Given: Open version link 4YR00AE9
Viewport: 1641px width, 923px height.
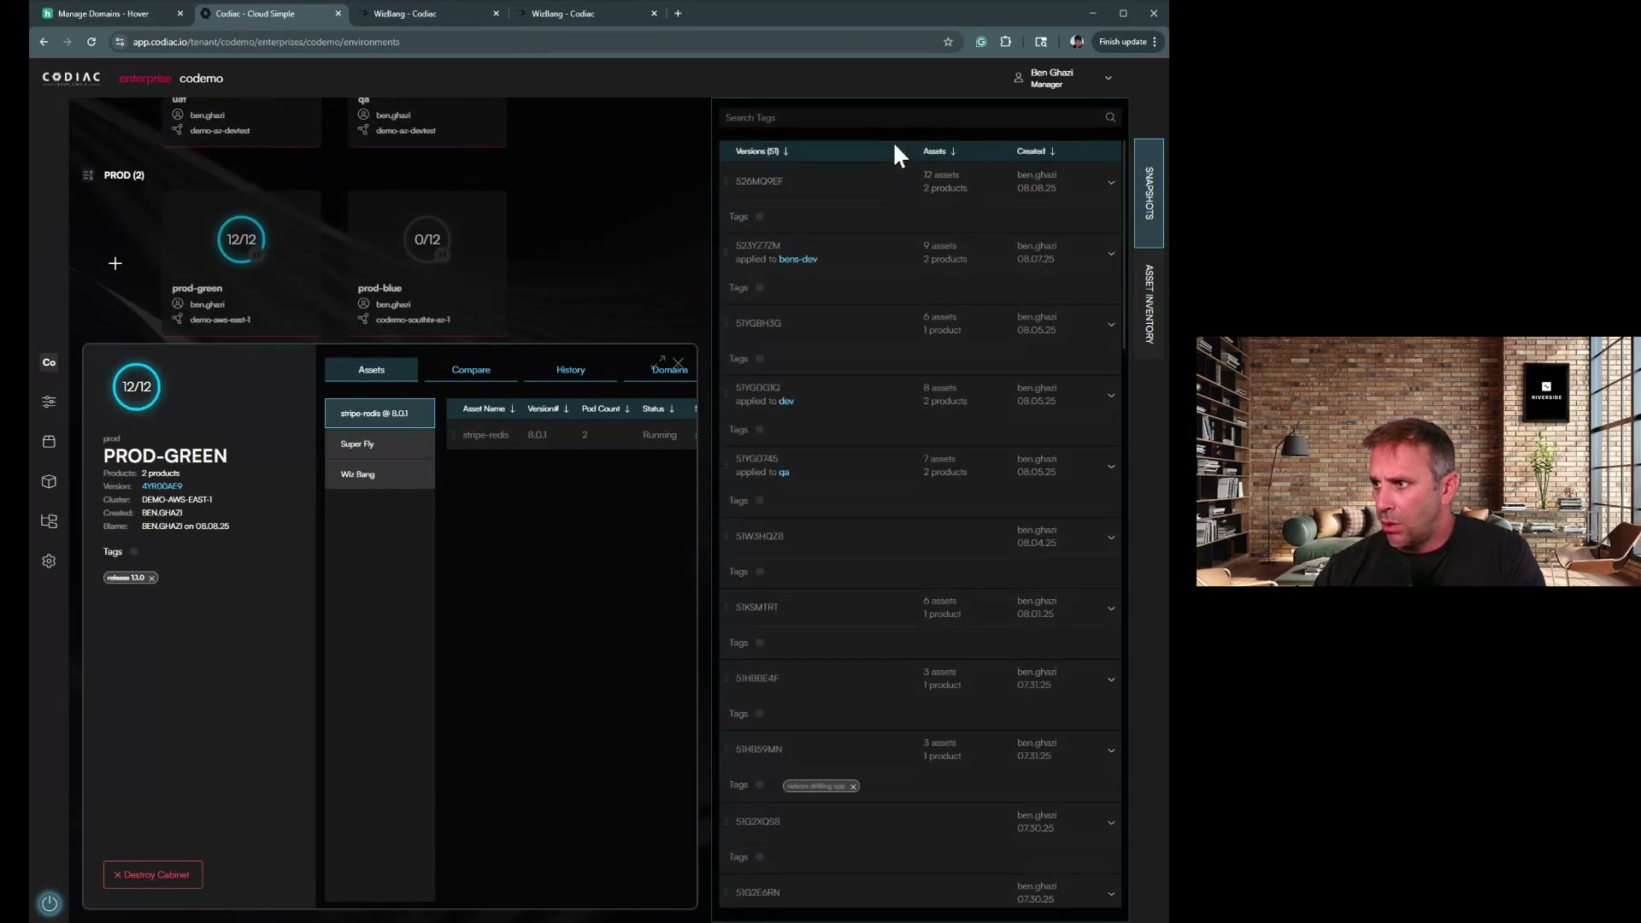Looking at the screenshot, I should (x=162, y=486).
